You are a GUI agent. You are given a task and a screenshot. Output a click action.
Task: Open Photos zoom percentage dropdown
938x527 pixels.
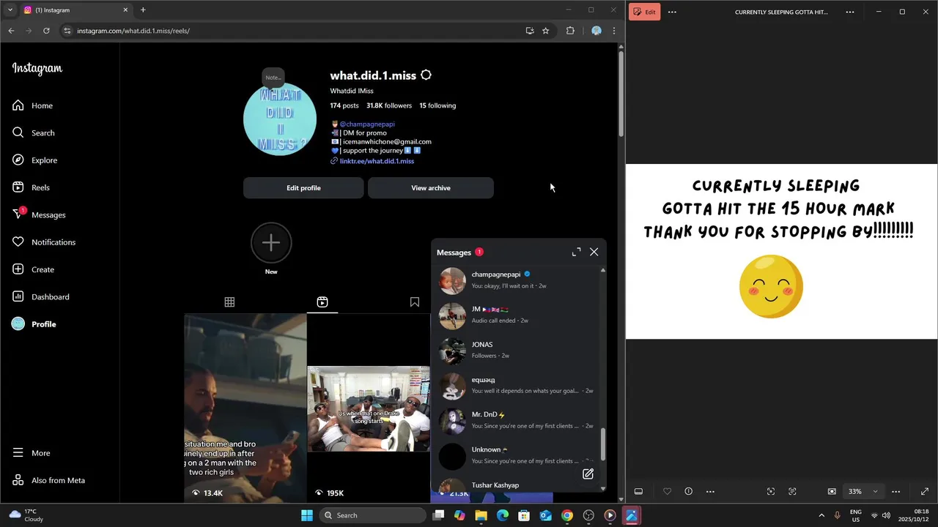coord(864,491)
